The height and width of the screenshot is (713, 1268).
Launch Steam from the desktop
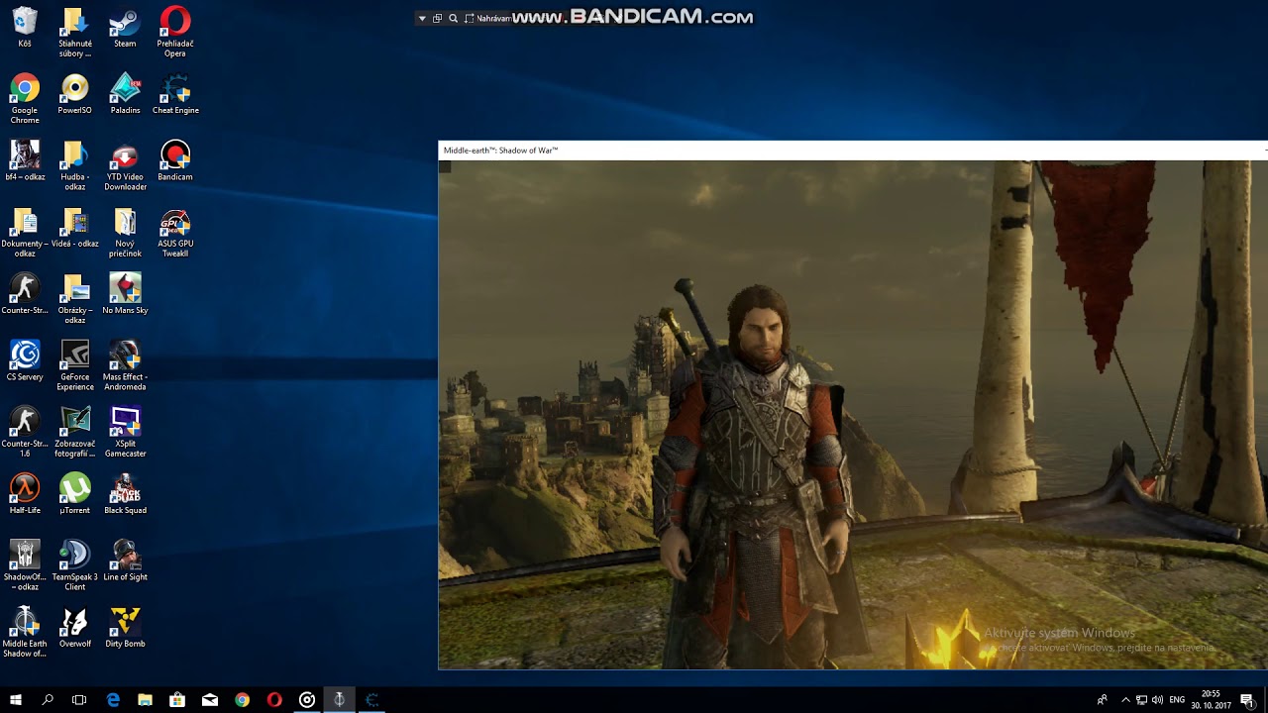point(125,27)
